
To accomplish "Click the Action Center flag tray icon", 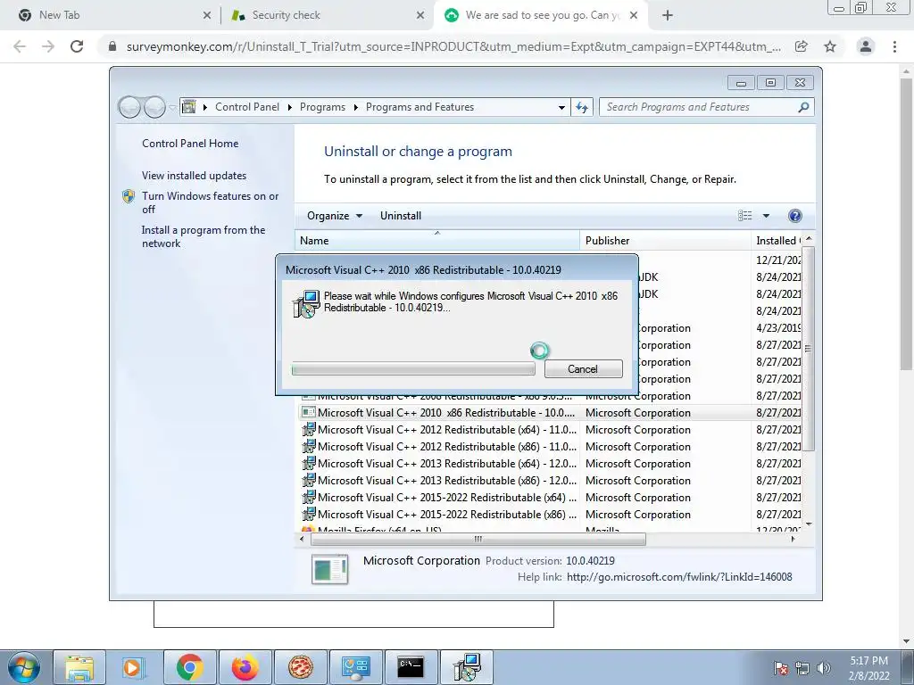I will click(780, 668).
